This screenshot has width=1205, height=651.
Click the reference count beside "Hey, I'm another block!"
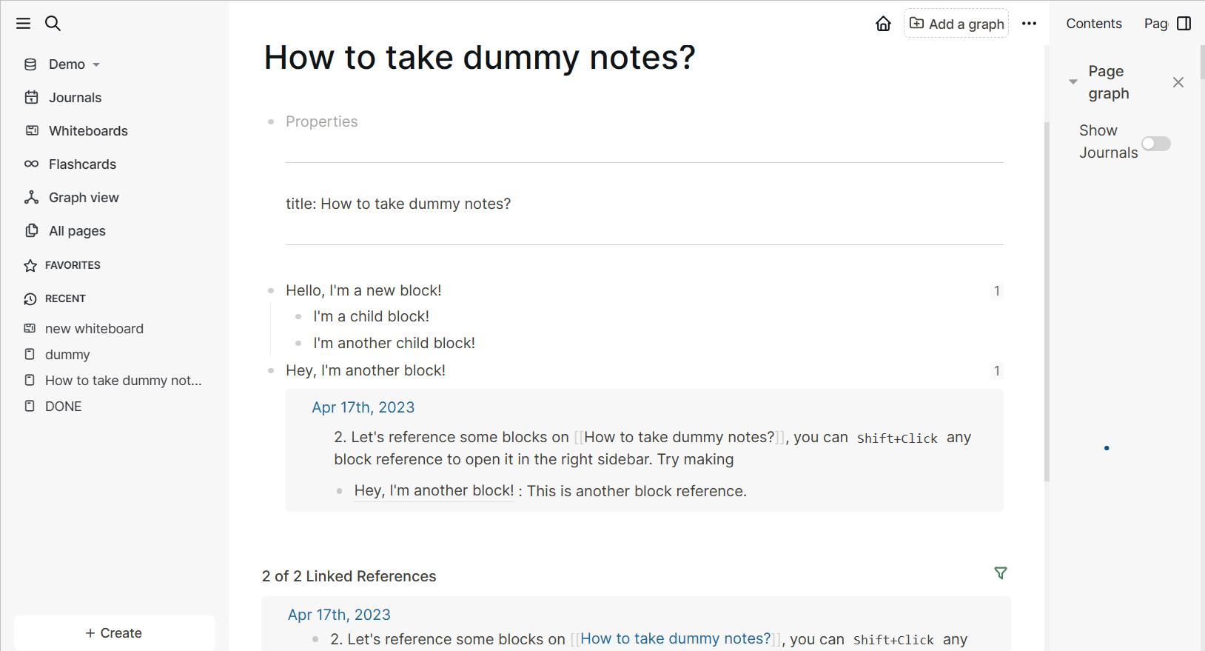996,371
